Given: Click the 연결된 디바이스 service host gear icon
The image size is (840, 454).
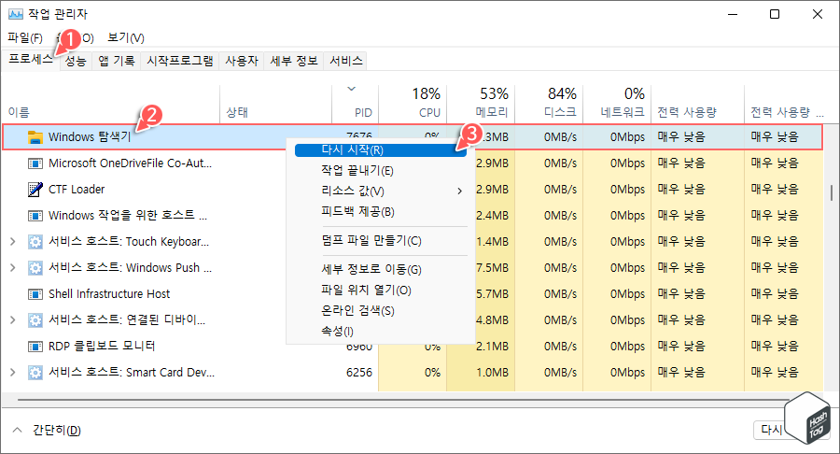Looking at the screenshot, I should point(35,320).
